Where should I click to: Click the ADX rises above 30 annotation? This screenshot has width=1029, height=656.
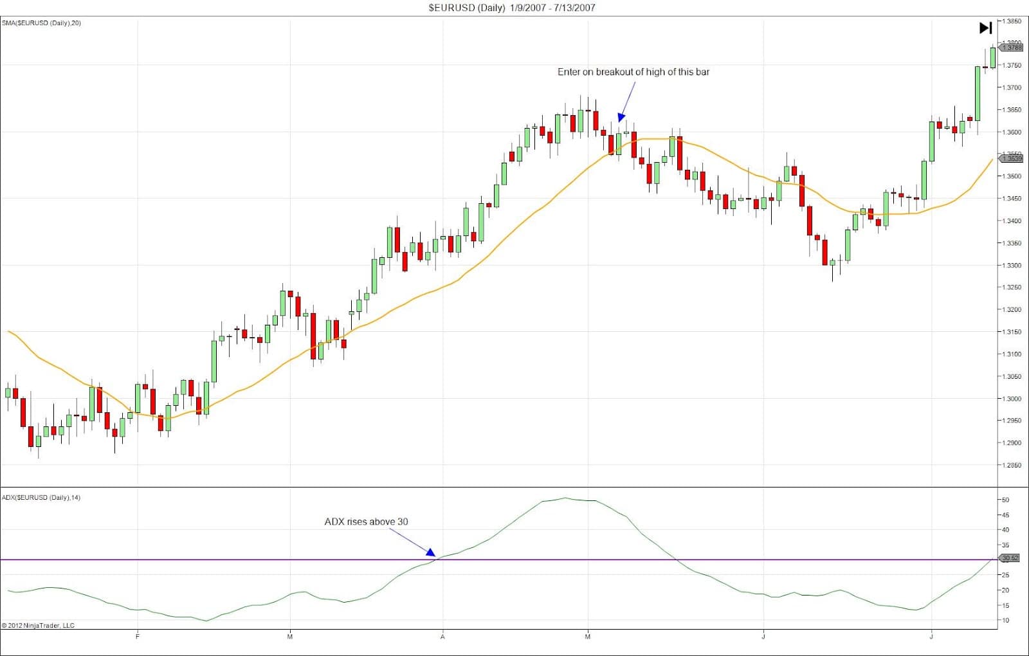(368, 522)
